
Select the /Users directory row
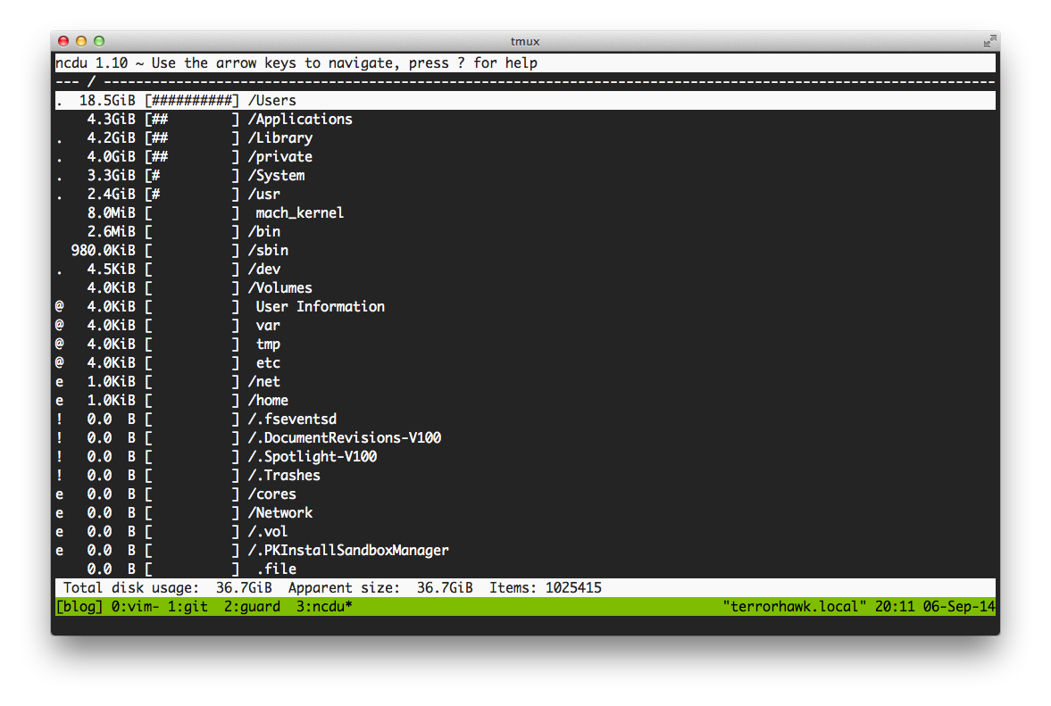point(525,101)
